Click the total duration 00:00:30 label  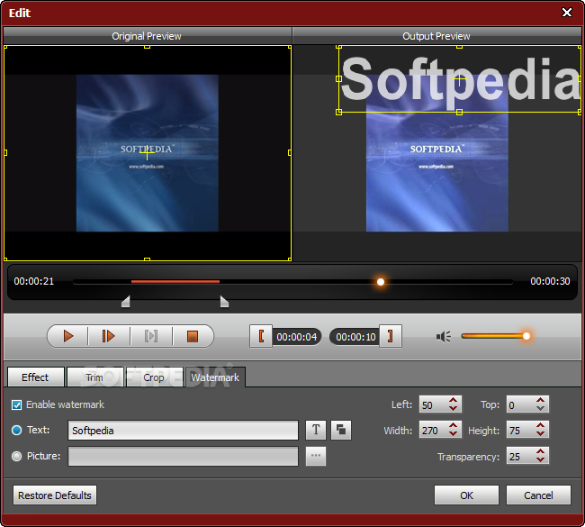coord(550,281)
